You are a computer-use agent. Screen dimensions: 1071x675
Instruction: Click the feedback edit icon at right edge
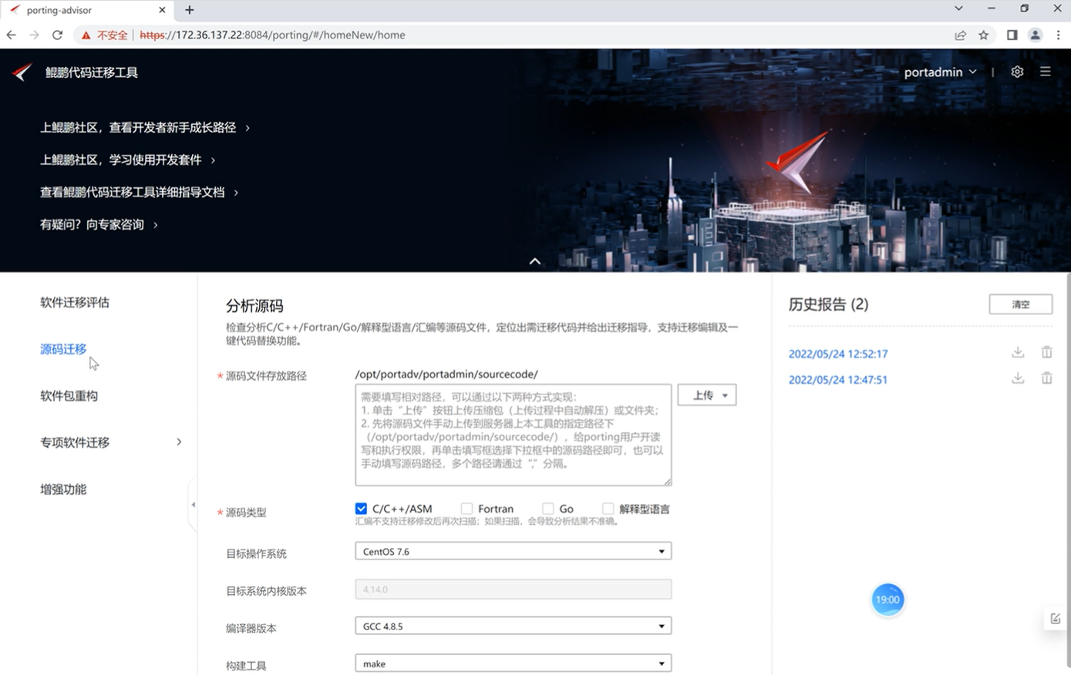1056,619
